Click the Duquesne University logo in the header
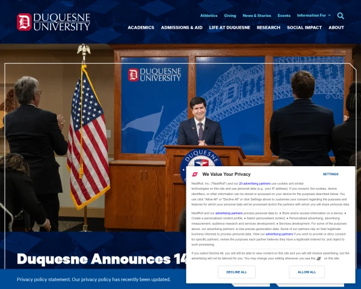This screenshot has height=289, width=361. [x=54, y=22]
